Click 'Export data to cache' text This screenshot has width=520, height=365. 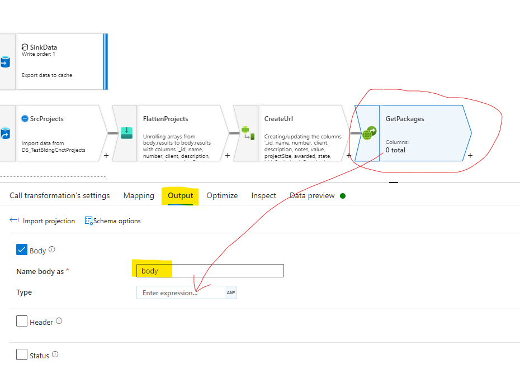(x=47, y=75)
